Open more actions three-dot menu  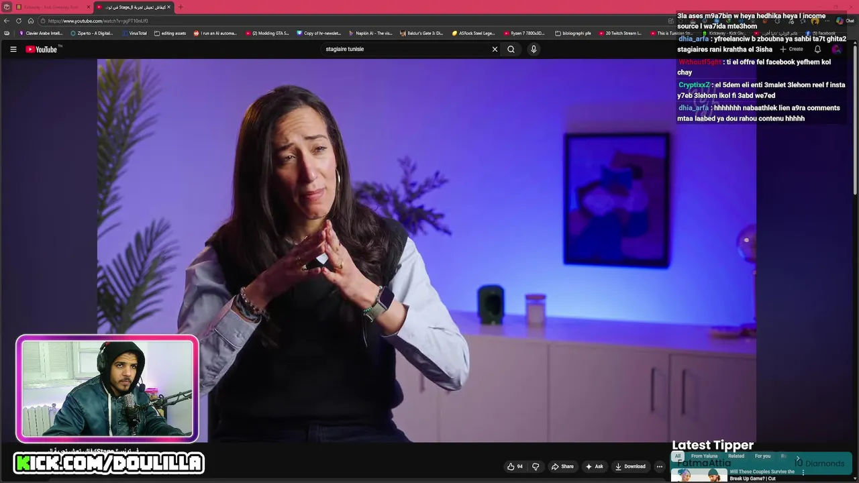[660, 466]
